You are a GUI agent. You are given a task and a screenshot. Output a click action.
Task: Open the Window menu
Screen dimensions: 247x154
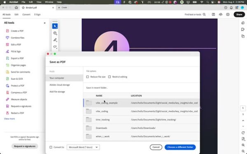(x=49, y=2)
